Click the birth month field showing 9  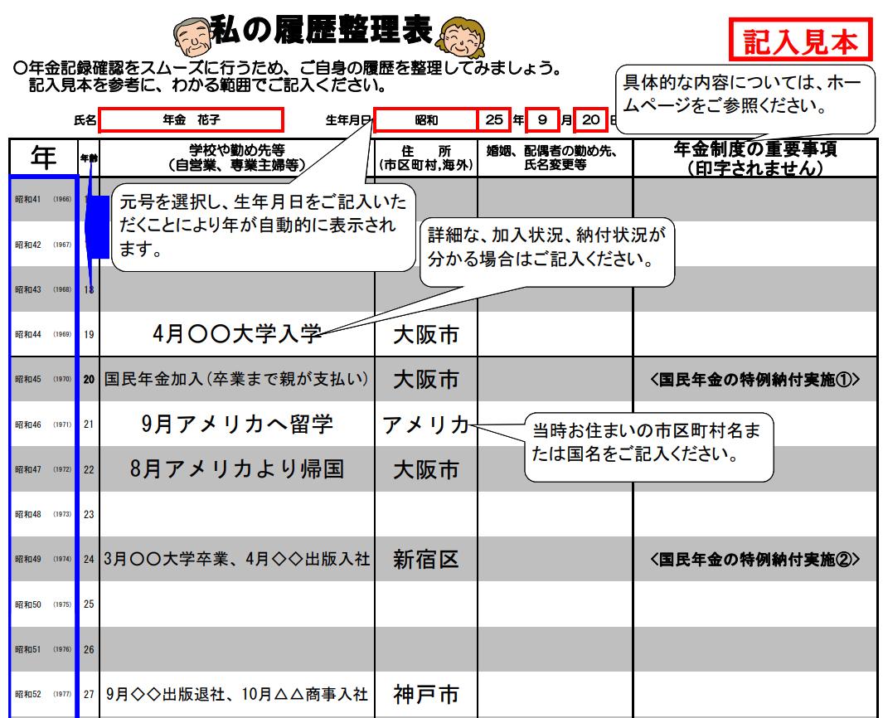point(542,120)
